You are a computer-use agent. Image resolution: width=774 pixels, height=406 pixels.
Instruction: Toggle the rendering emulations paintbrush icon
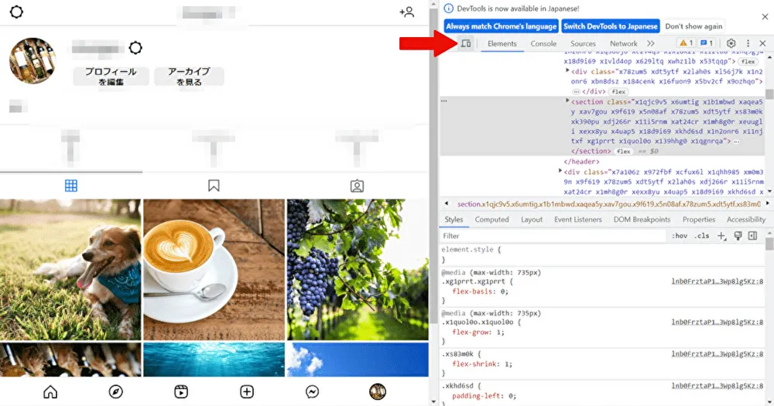(738, 236)
